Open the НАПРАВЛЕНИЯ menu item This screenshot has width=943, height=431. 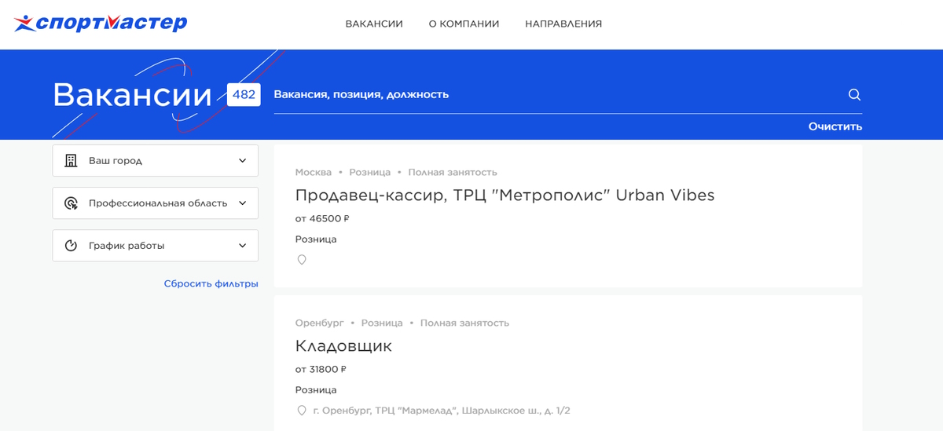coord(563,24)
